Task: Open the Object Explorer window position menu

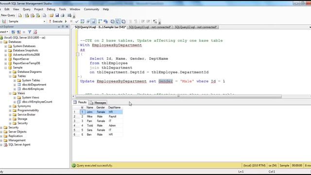Action: pos(59,27)
